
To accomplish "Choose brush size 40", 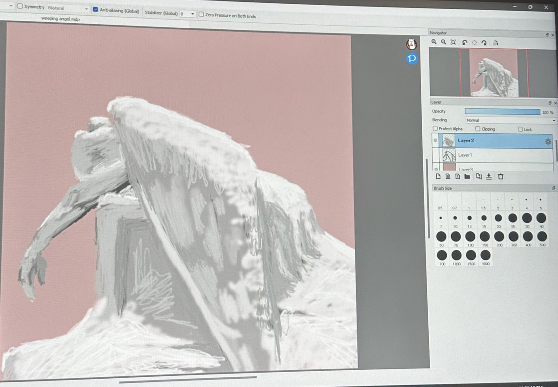I will tap(541, 220).
